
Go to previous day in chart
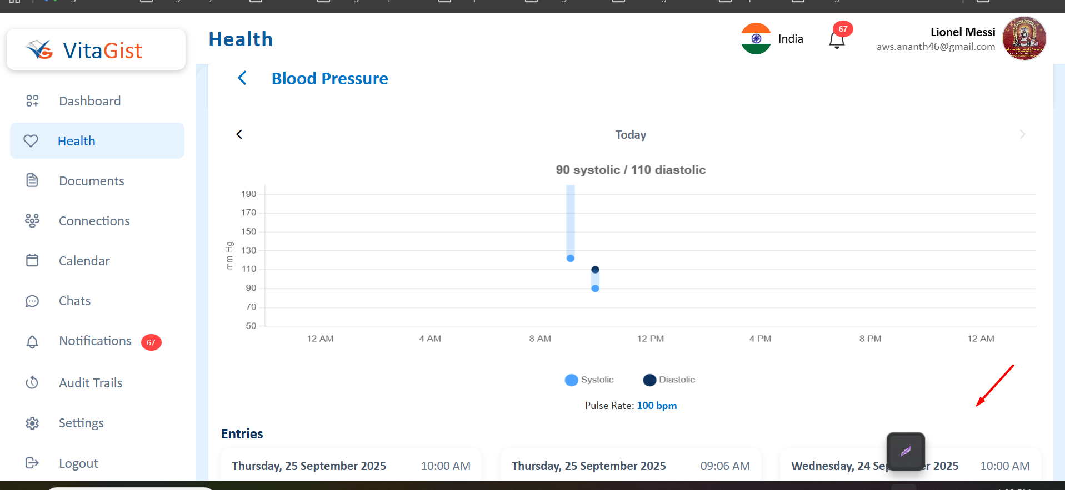pos(239,134)
